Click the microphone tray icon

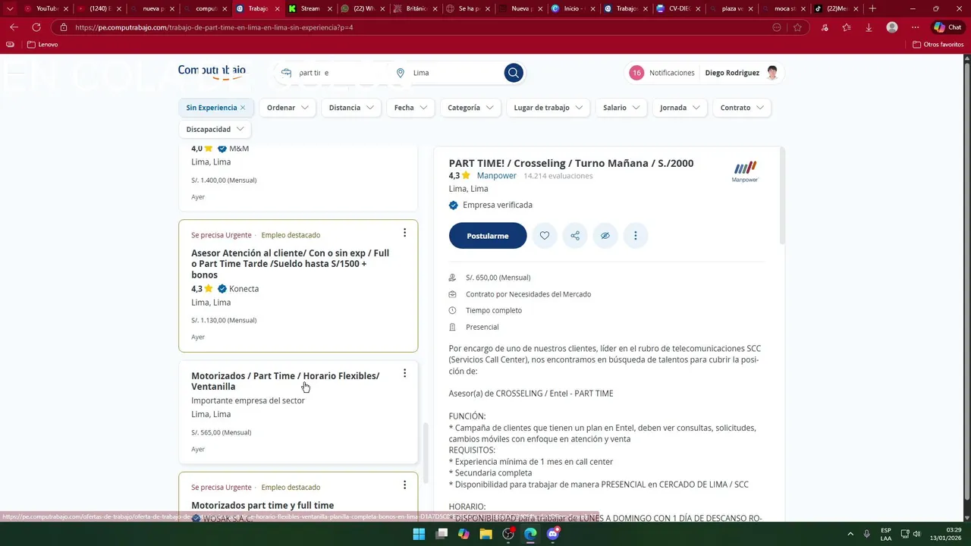point(866,534)
